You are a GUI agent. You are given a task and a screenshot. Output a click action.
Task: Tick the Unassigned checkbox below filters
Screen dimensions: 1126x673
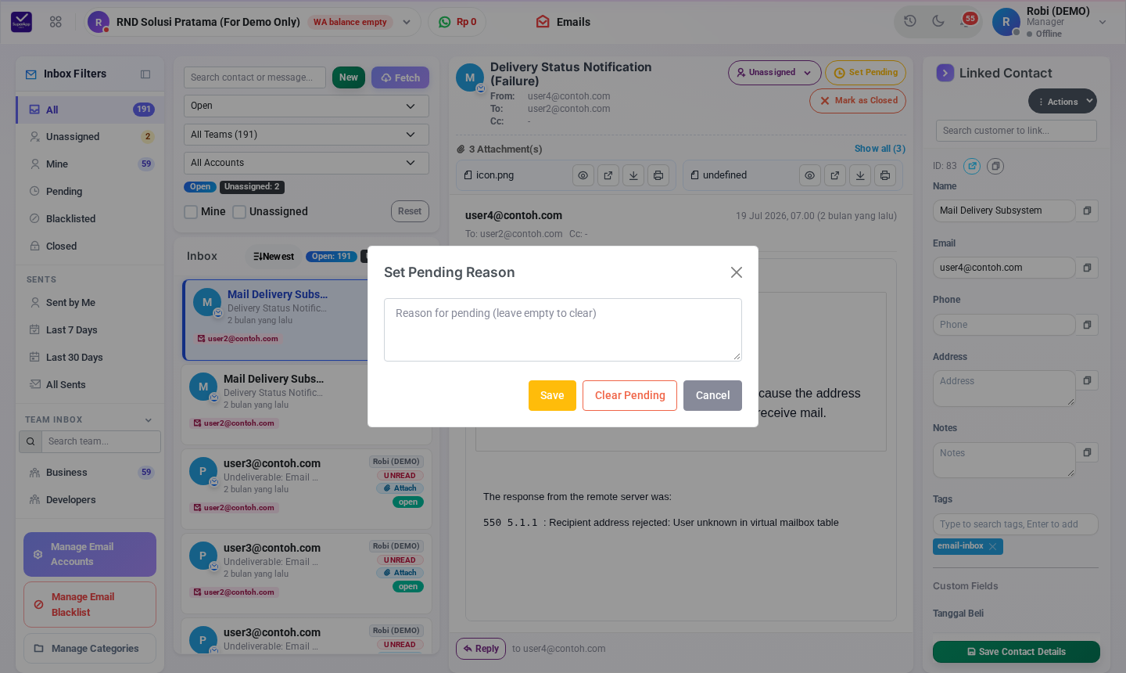(239, 211)
